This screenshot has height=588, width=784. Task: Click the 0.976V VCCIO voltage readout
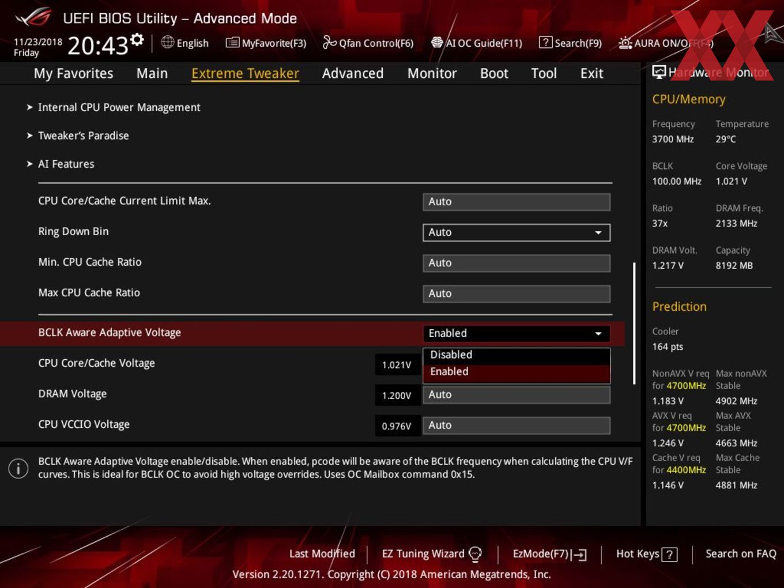(397, 426)
